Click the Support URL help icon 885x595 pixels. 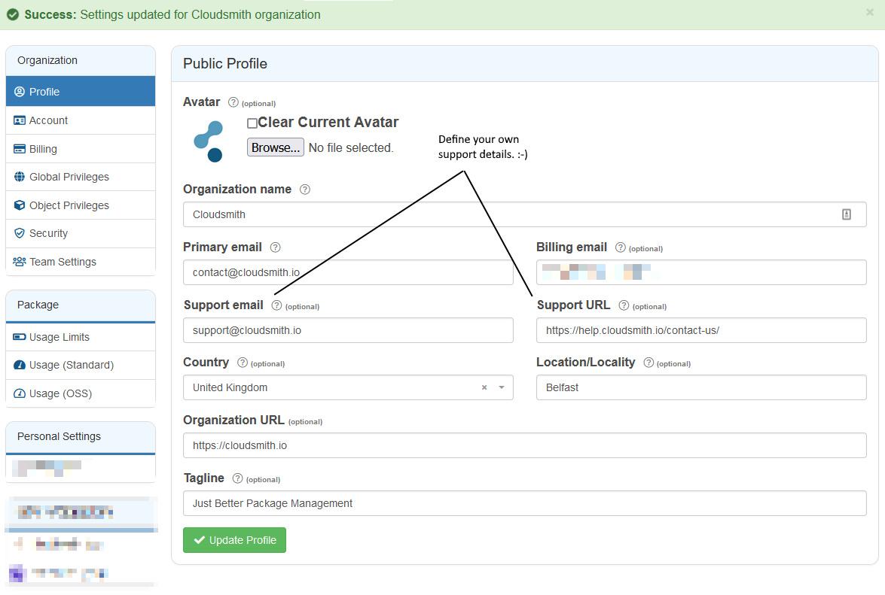624,305
